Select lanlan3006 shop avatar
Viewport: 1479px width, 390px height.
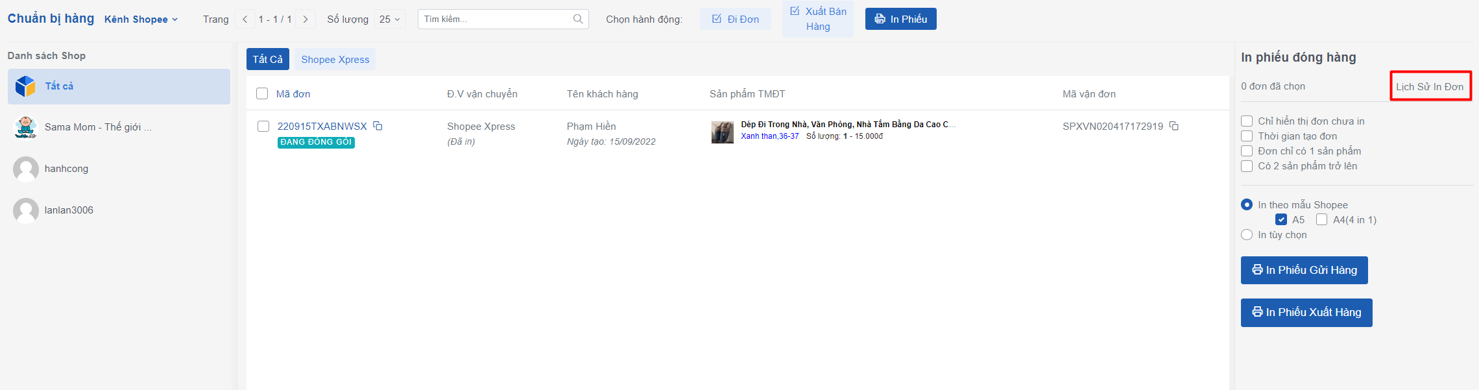(x=25, y=210)
